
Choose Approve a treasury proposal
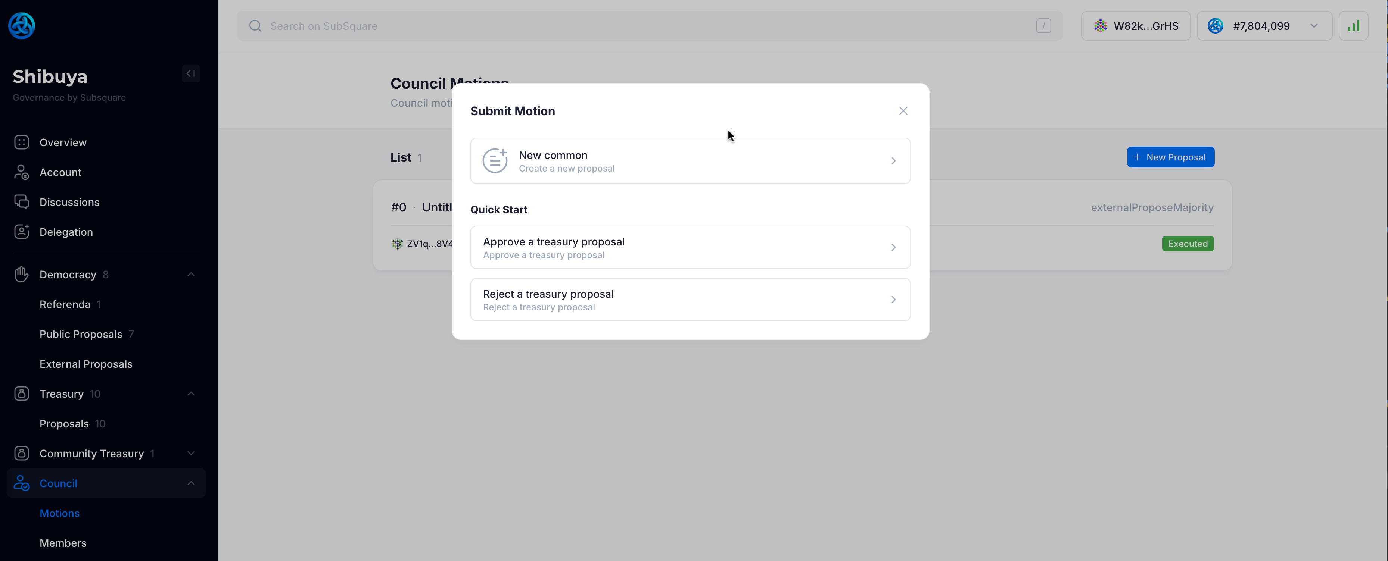690,247
